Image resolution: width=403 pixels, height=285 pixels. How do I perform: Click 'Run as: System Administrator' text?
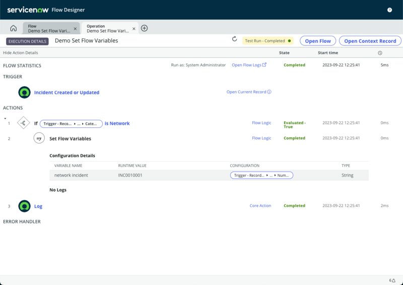[198, 65]
